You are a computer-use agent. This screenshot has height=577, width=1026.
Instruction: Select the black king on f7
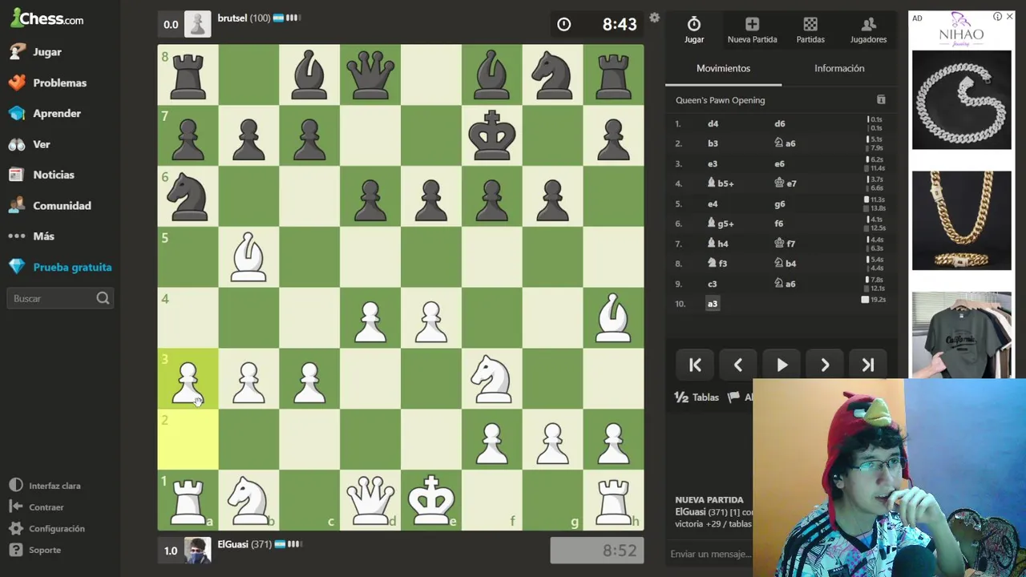491,135
